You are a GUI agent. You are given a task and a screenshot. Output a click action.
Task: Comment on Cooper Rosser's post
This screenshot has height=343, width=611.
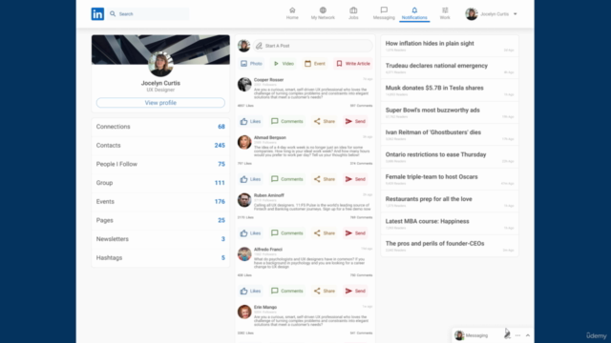(x=287, y=121)
